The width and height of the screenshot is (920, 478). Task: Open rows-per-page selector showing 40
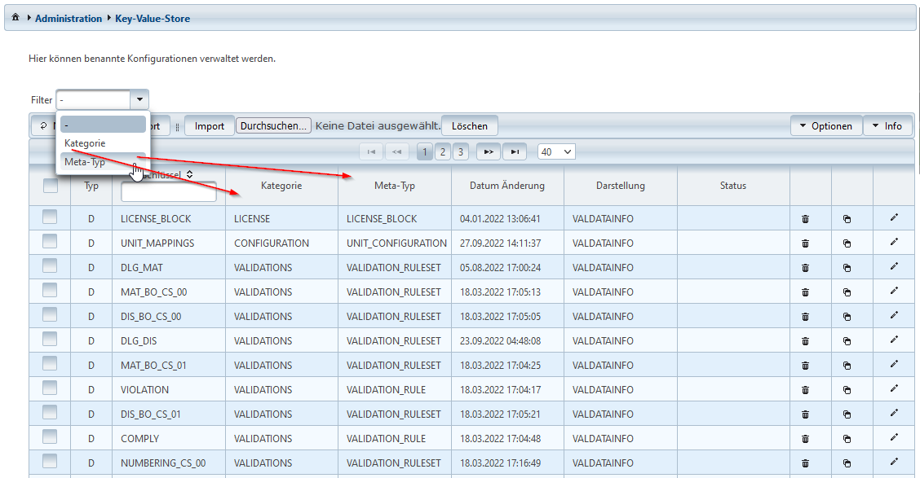pos(556,151)
